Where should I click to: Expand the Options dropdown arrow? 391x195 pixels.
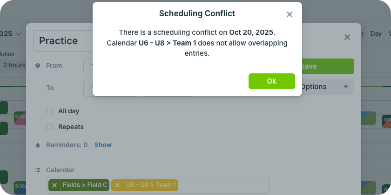coord(345,87)
